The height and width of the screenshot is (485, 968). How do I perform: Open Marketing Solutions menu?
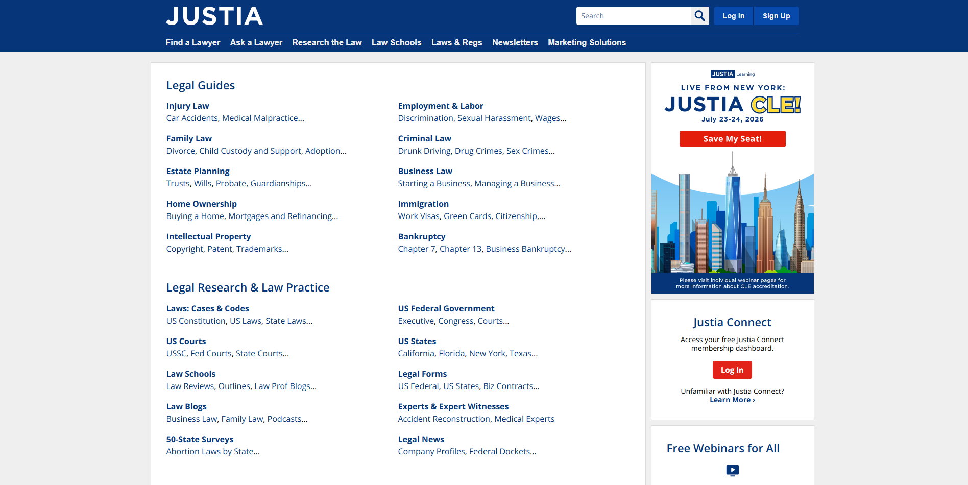click(x=587, y=42)
